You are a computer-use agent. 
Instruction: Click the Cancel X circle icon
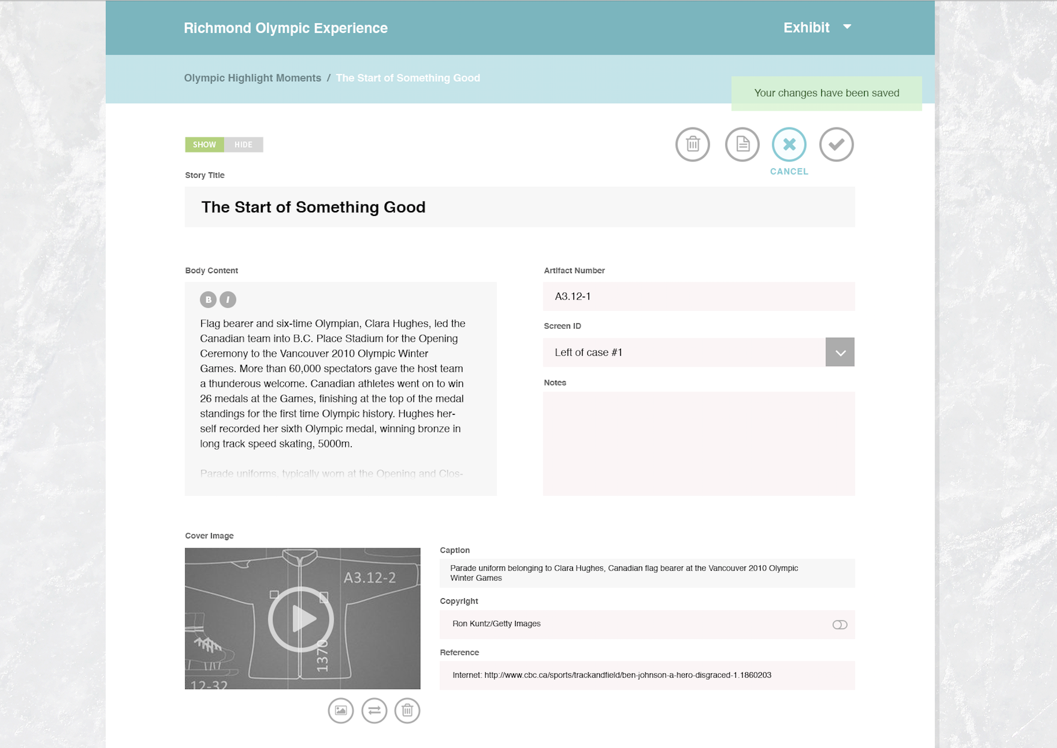[789, 144]
